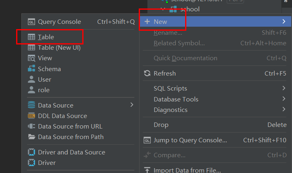Click the Refresh arrows icon
The width and height of the screenshot is (292, 173).
pos(147,74)
